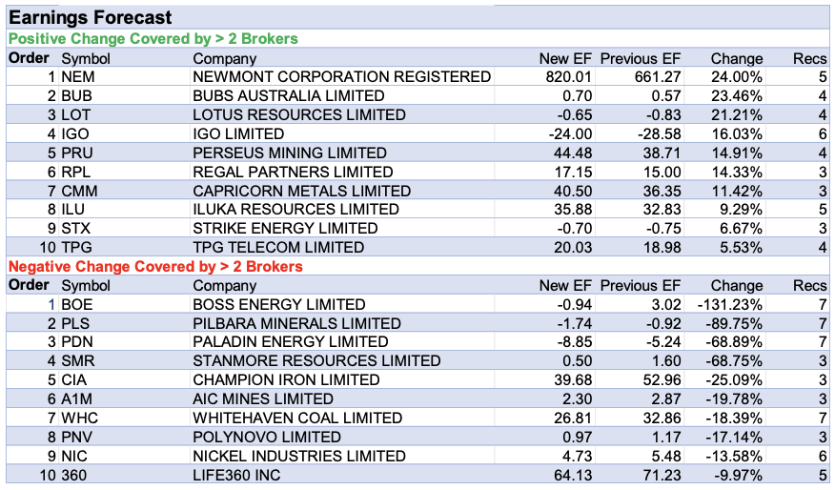Click the Earnings Forecast title cell
This screenshot has width=835, height=490.
[91, 17]
